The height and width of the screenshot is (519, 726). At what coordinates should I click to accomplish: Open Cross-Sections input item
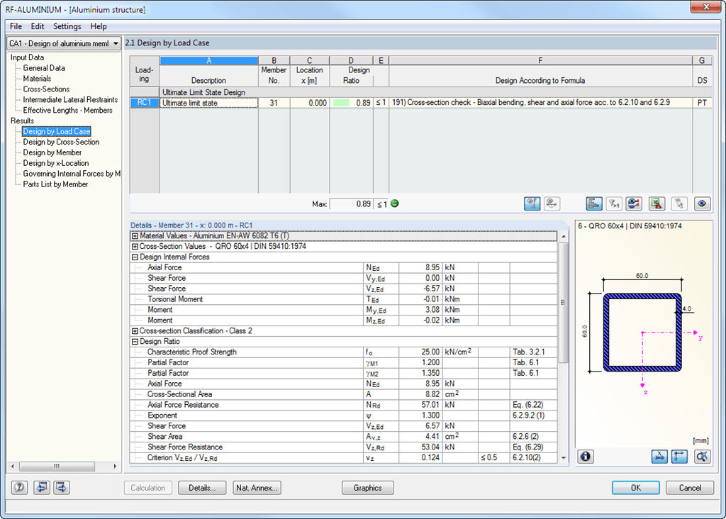[46, 89]
